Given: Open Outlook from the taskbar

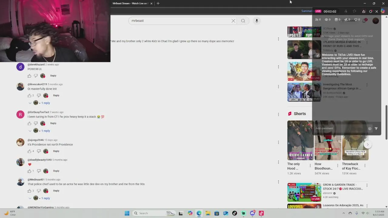Looking at the screenshot, I should 226,213.
